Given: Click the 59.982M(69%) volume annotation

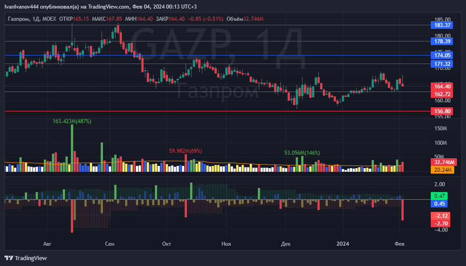Looking at the screenshot, I should [186, 151].
